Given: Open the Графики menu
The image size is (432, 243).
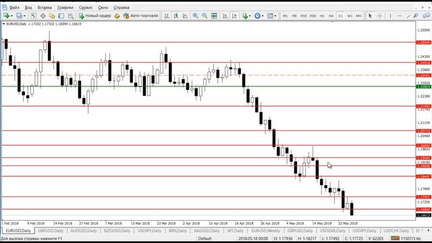Looking at the screenshot, I should click(x=65, y=7).
